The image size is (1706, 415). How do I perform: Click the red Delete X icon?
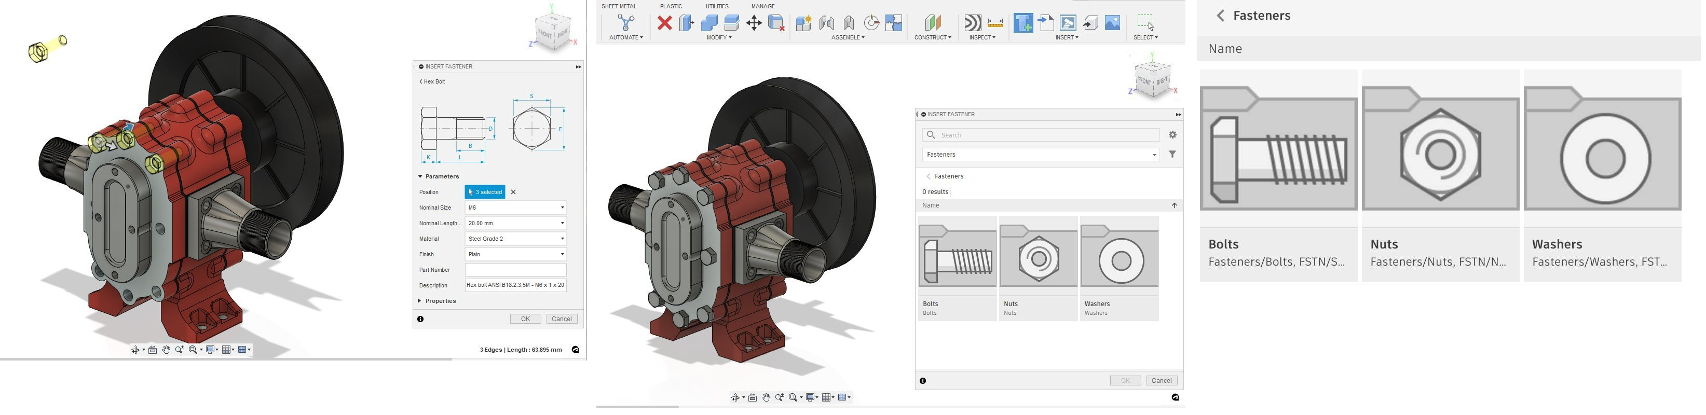665,23
